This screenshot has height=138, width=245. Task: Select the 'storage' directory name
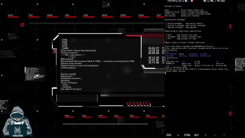203,54
